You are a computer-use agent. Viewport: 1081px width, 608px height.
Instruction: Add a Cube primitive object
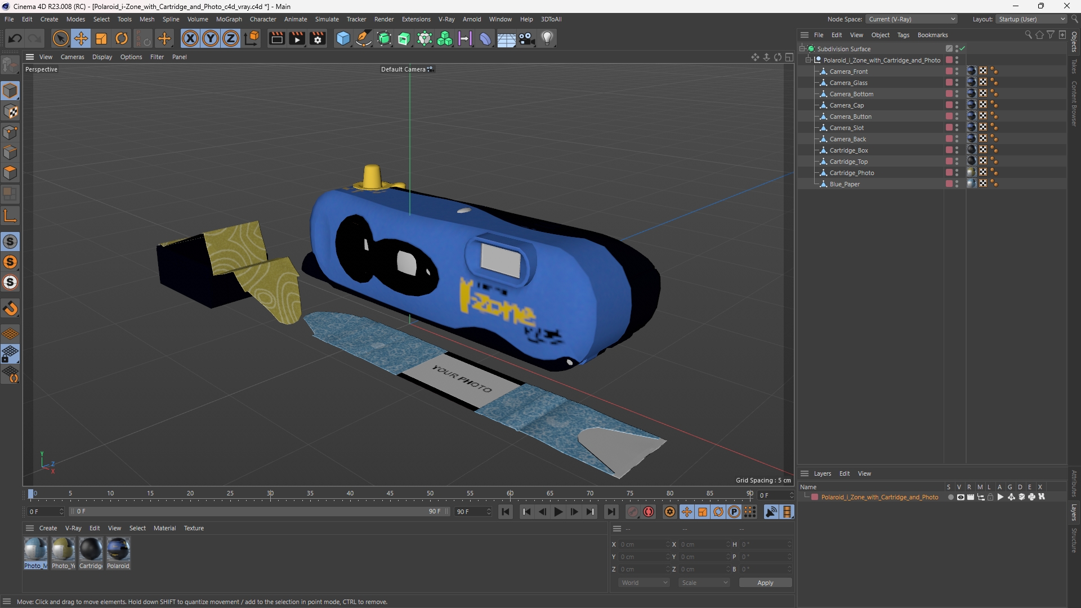click(x=343, y=38)
